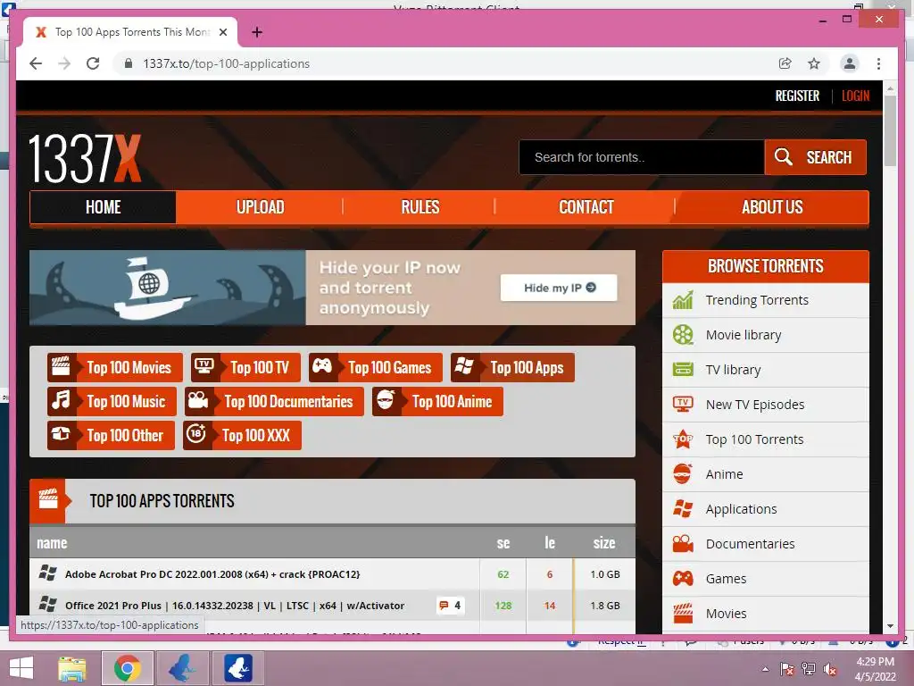Open File Explorer from the taskbar
Viewport: 914px width, 686px height.
point(72,668)
